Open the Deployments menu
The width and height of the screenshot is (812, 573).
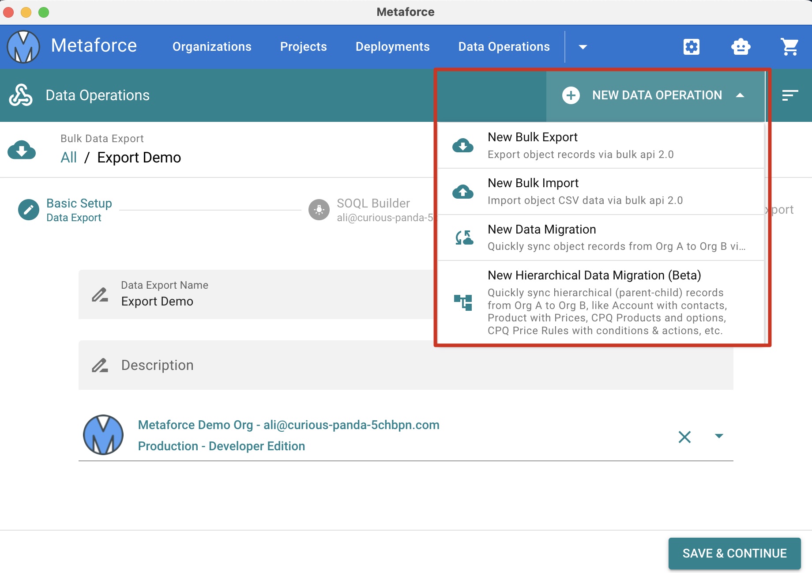(393, 47)
